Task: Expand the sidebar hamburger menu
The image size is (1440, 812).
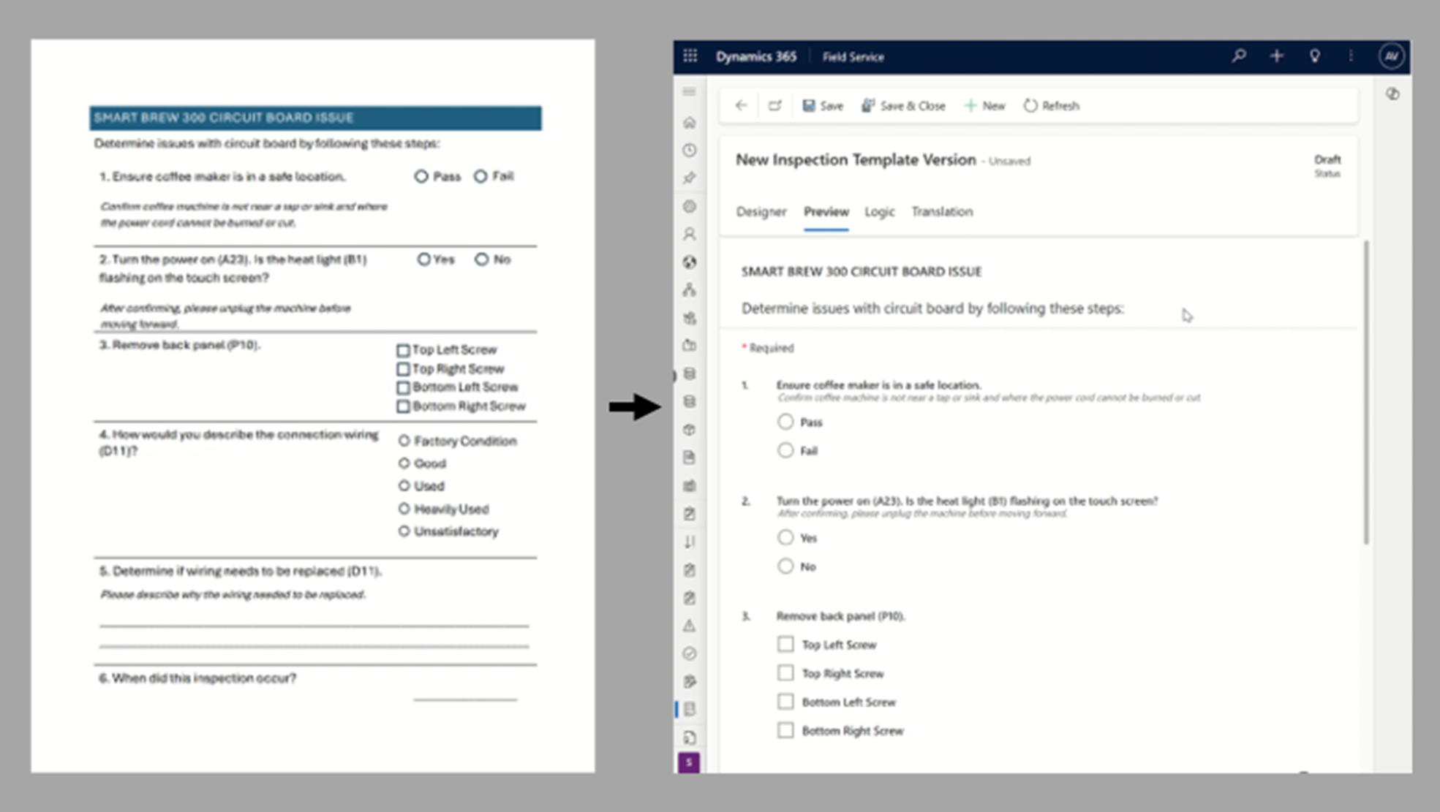Action: (689, 92)
